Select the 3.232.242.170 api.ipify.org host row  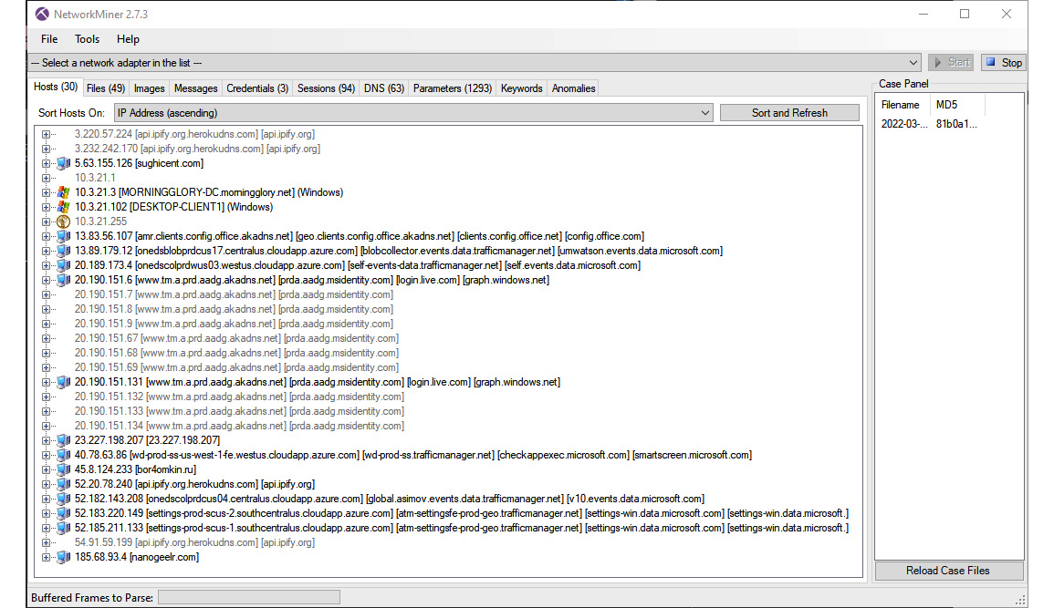(197, 149)
